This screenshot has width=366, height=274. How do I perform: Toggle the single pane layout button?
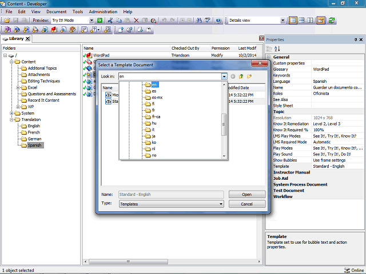[293, 21]
